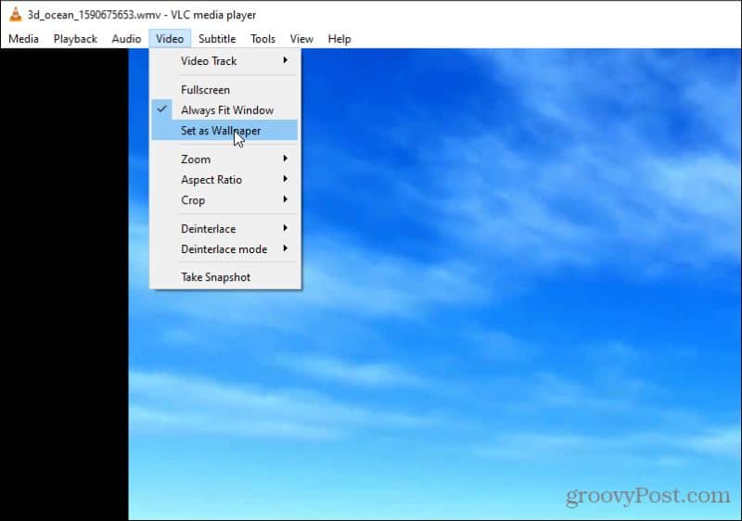The height and width of the screenshot is (521, 742).
Task: Expand the Deinterlace mode submenu
Action: pyautogui.click(x=224, y=249)
